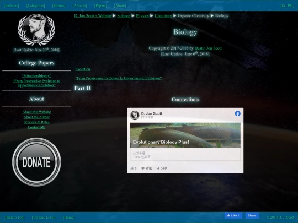Click the round DONATE button
Image resolution: width=298 pixels, height=223 pixels.
(x=36, y=162)
